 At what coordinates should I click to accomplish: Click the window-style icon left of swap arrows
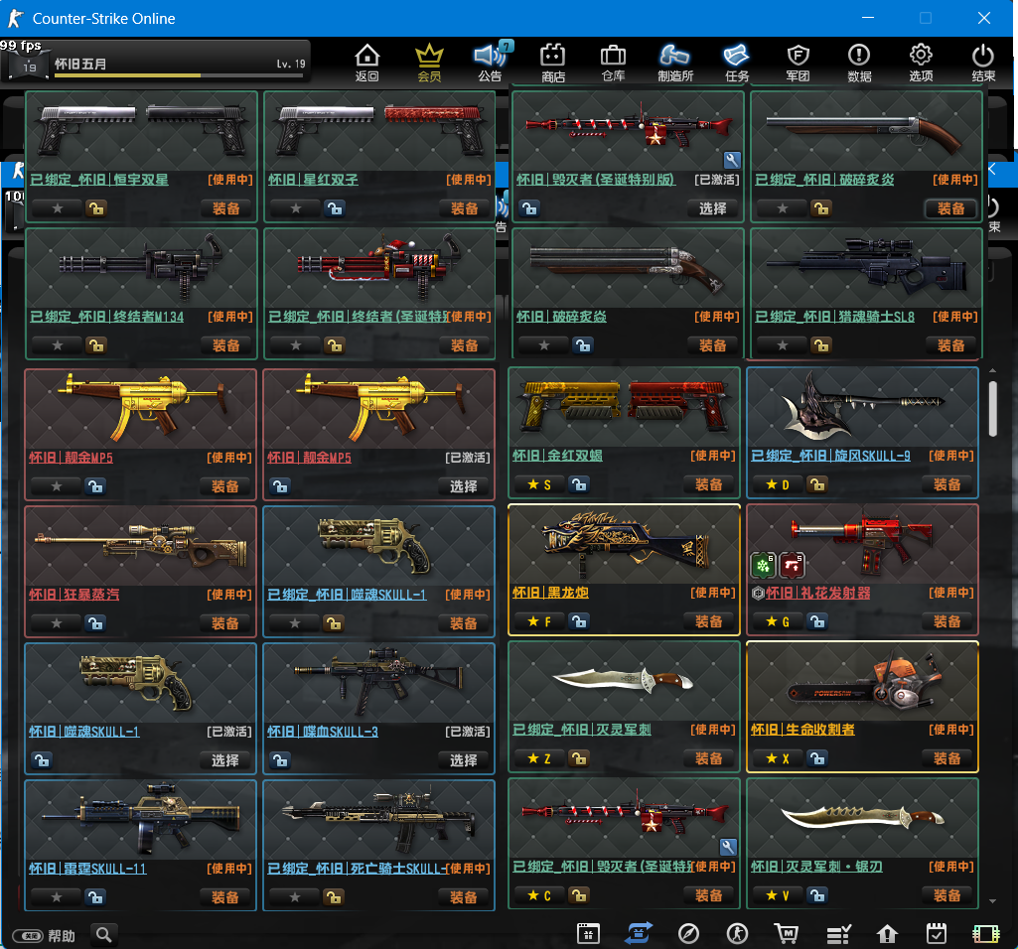pos(588,934)
